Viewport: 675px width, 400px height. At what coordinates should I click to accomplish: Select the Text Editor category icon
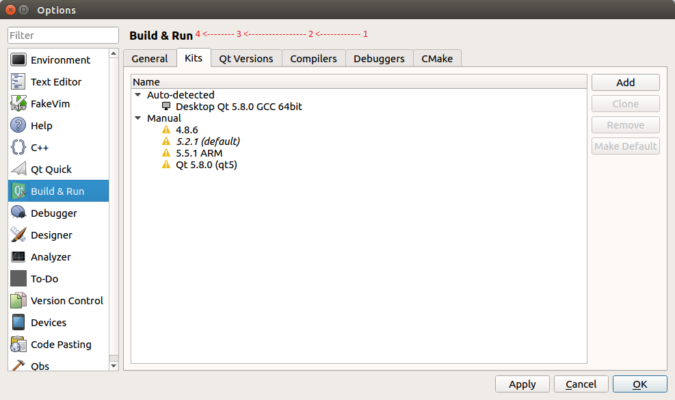coord(18,82)
